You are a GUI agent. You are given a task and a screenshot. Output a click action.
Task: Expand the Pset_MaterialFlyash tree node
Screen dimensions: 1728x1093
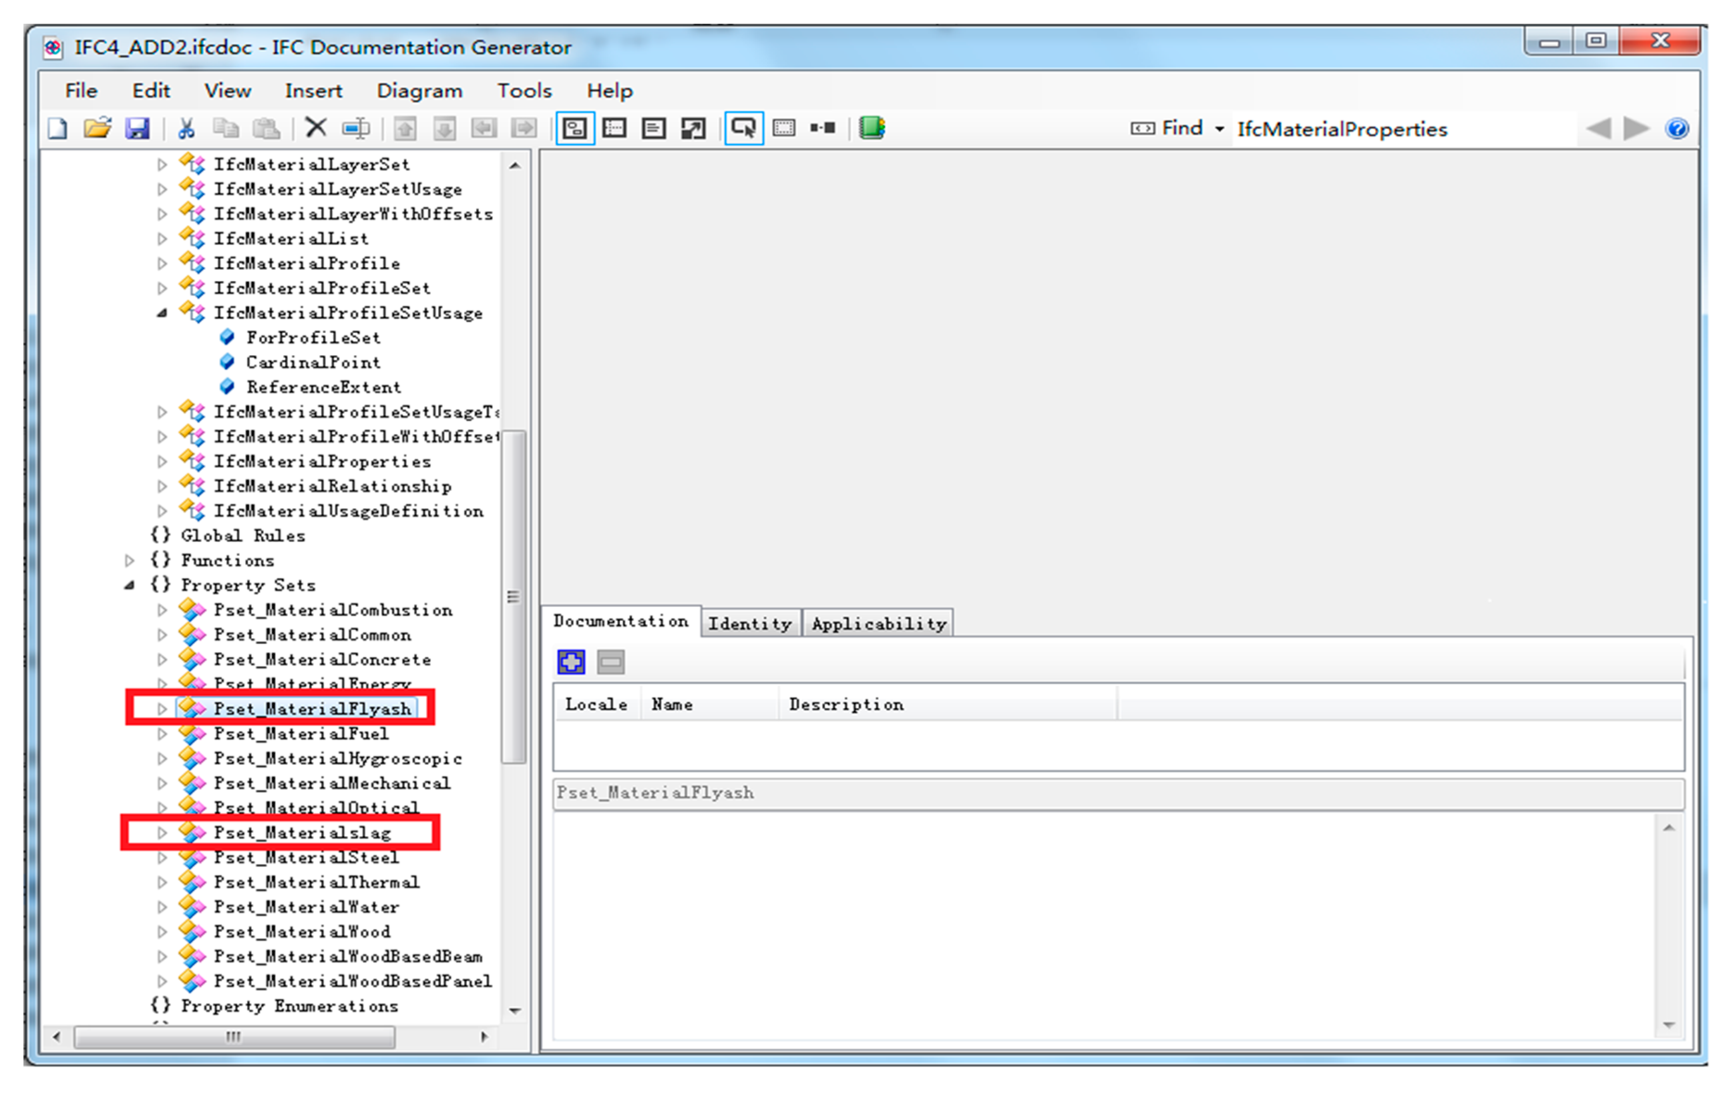point(162,709)
